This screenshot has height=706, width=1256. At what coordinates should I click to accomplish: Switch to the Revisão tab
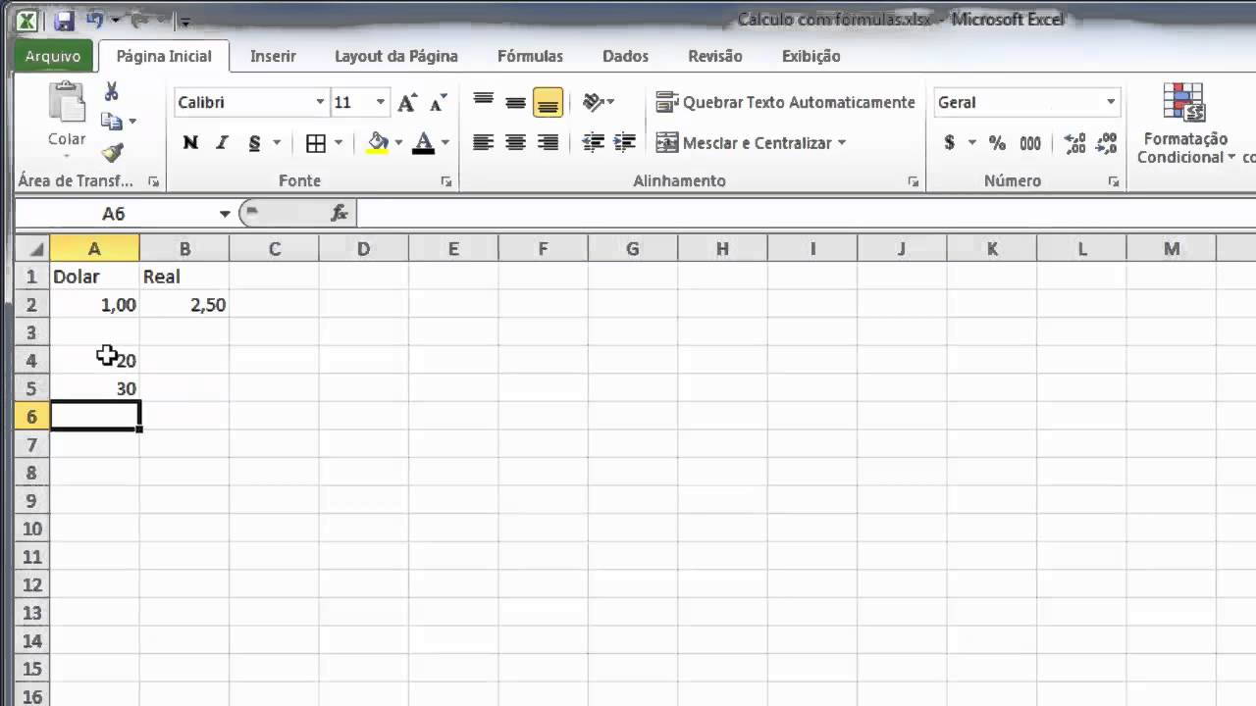(715, 56)
